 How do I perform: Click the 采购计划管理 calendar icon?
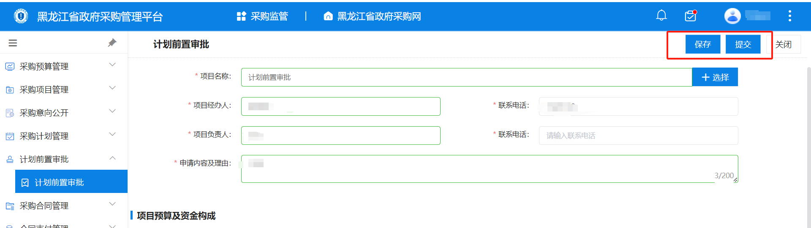coord(10,136)
